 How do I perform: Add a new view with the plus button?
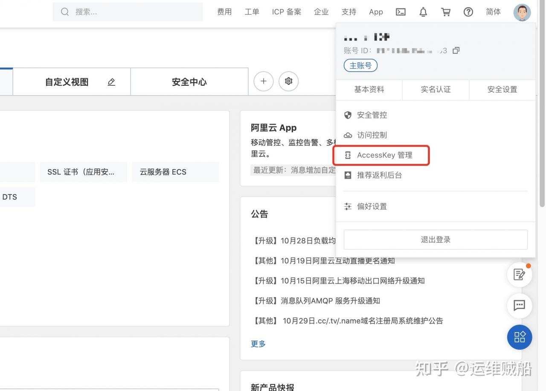[x=264, y=81]
